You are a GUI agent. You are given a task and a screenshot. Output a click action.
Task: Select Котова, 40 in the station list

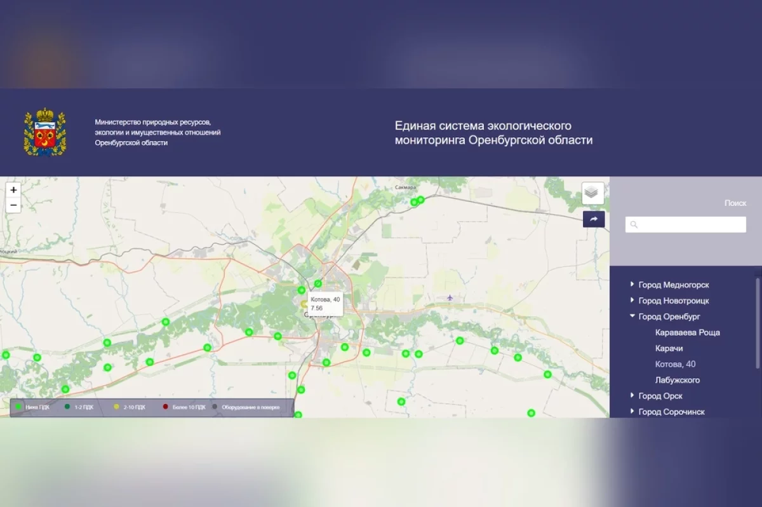[676, 364]
